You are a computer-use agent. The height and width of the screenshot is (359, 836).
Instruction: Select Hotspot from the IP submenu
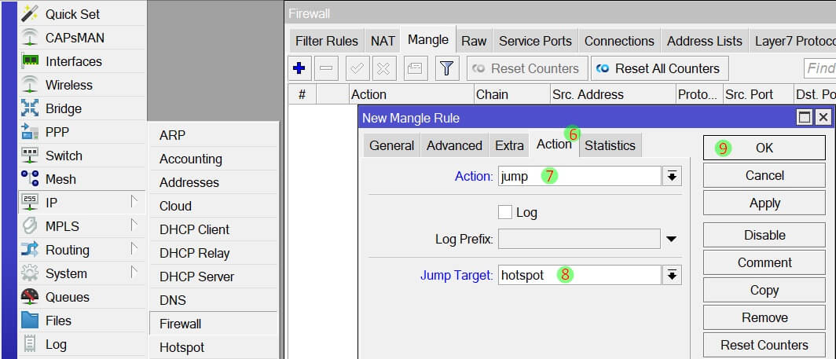(181, 347)
